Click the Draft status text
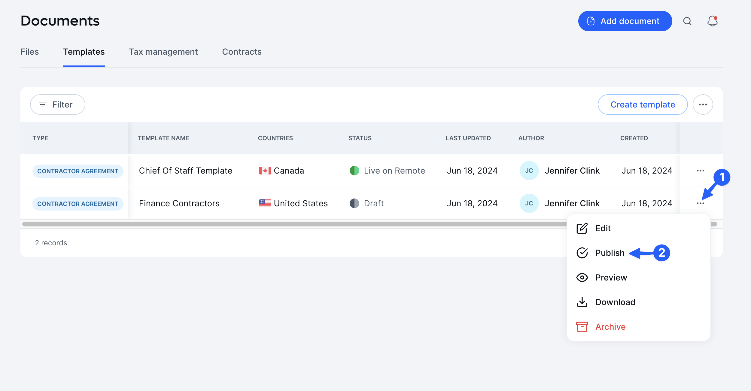 [x=374, y=203]
